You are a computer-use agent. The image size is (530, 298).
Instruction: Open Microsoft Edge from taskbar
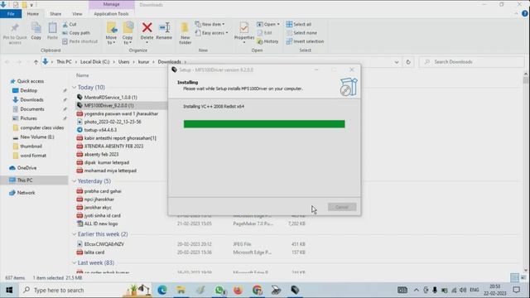(162, 290)
